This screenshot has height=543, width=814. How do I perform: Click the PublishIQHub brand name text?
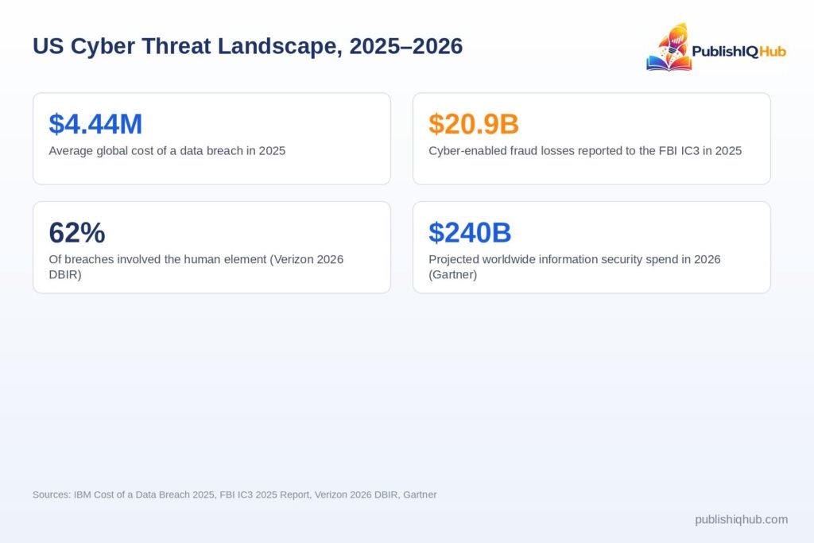click(738, 52)
